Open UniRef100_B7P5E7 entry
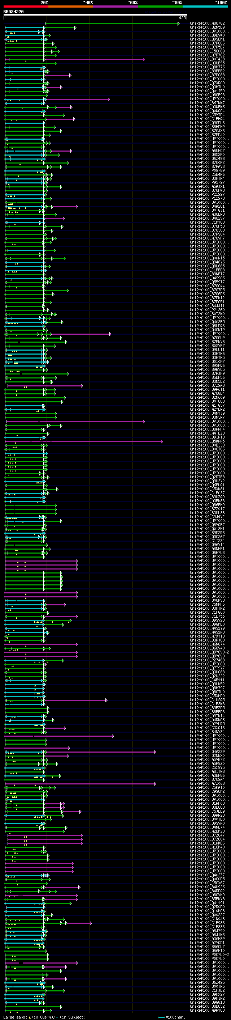This screenshot has height=1020, width=231. 207,47
